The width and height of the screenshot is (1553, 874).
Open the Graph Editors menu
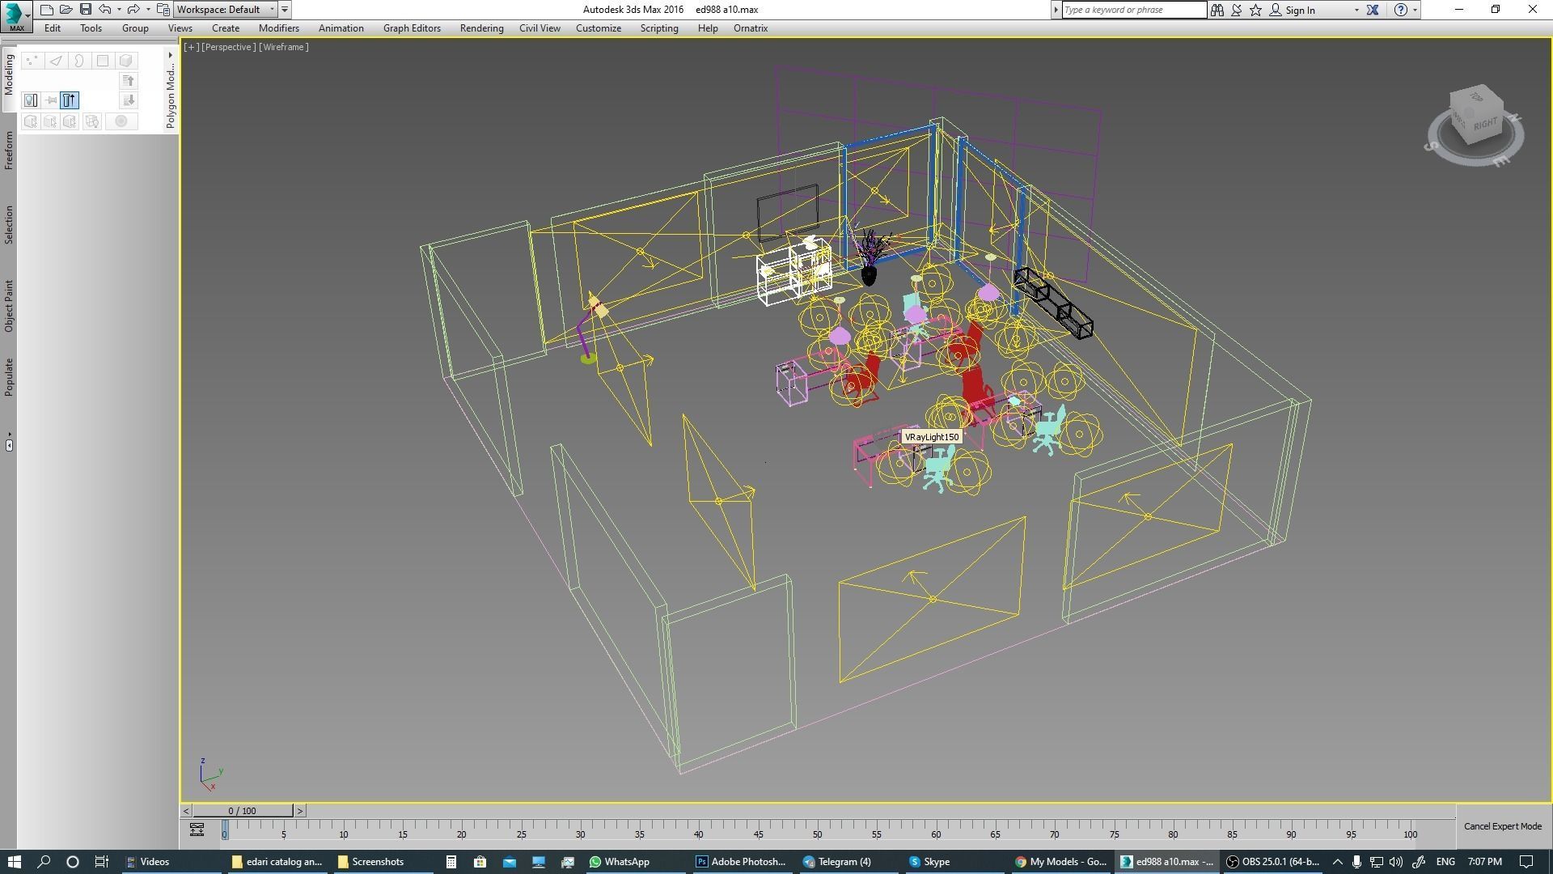point(412,28)
